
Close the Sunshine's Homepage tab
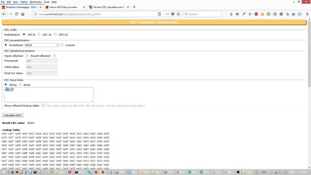40,7
